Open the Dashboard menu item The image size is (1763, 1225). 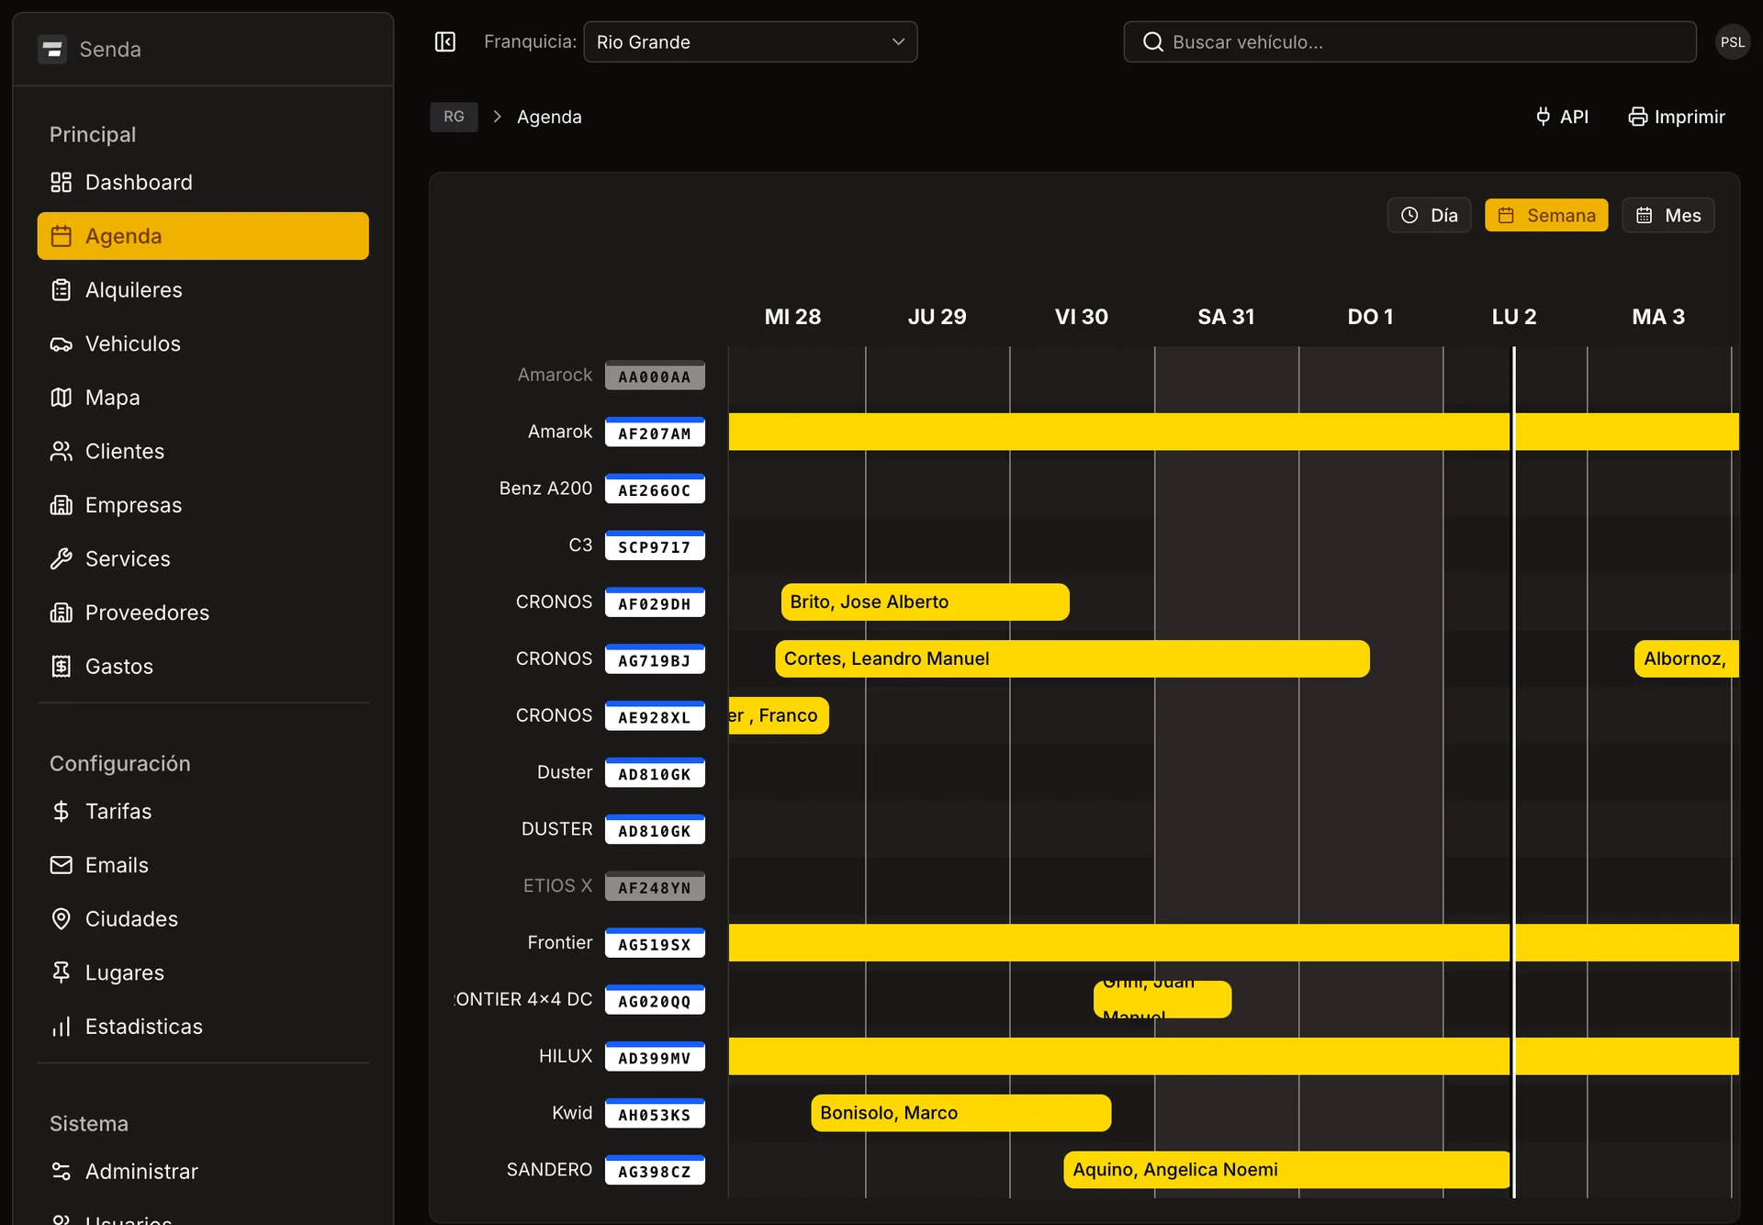tap(138, 182)
